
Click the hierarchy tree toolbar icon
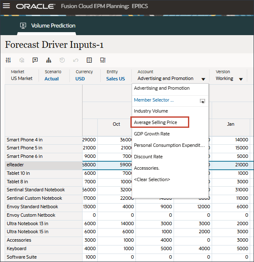48,60
